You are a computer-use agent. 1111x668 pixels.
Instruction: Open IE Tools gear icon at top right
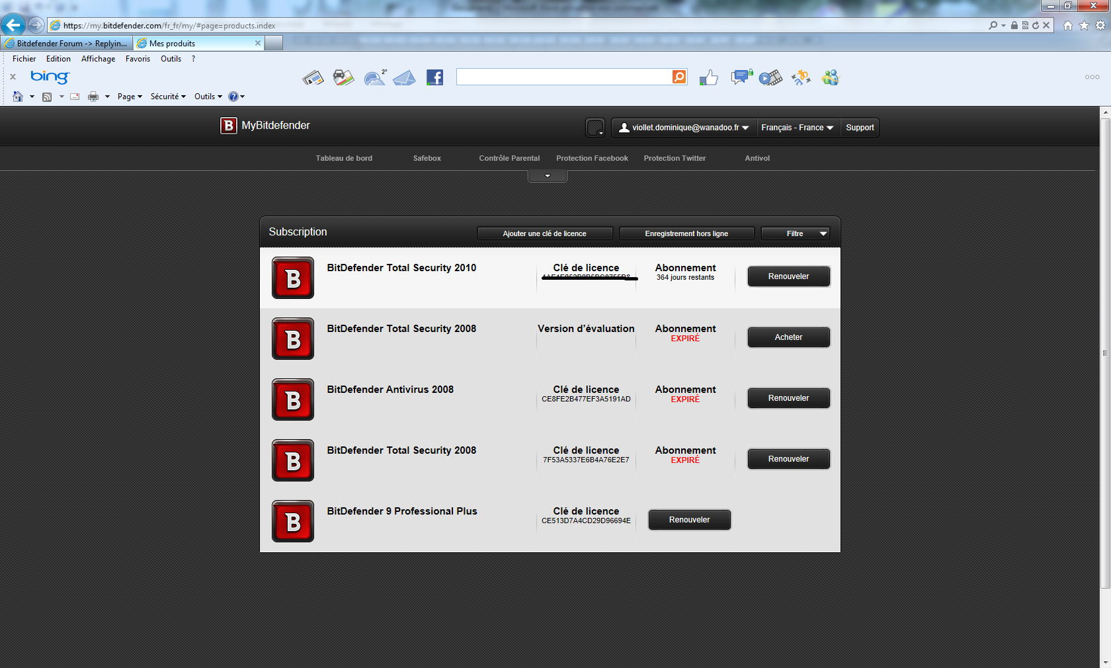[1100, 25]
